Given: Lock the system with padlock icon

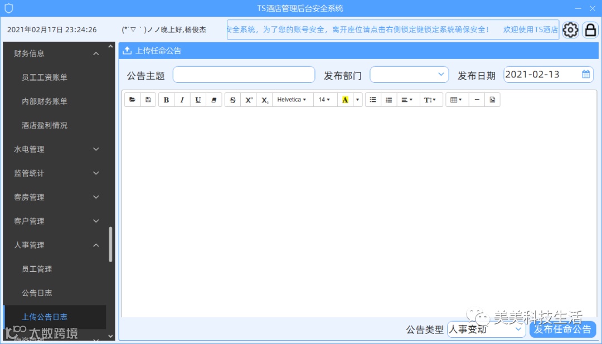Looking at the screenshot, I should tap(590, 30).
